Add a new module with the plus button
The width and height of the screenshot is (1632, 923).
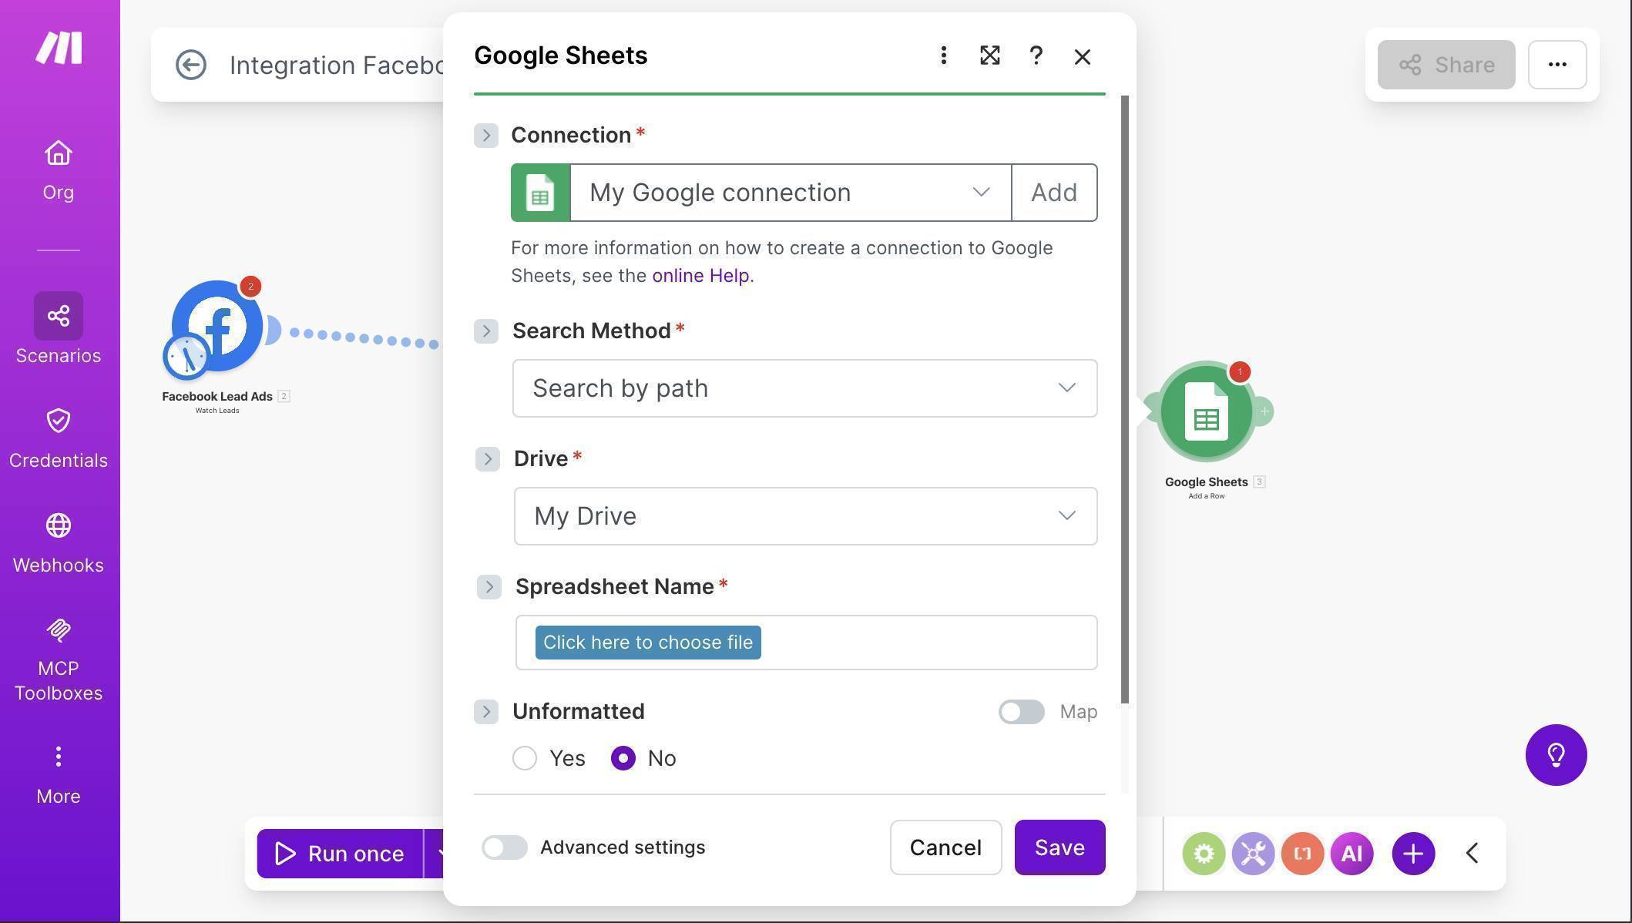pos(1412,853)
